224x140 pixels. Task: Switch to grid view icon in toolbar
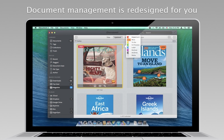click(169, 37)
